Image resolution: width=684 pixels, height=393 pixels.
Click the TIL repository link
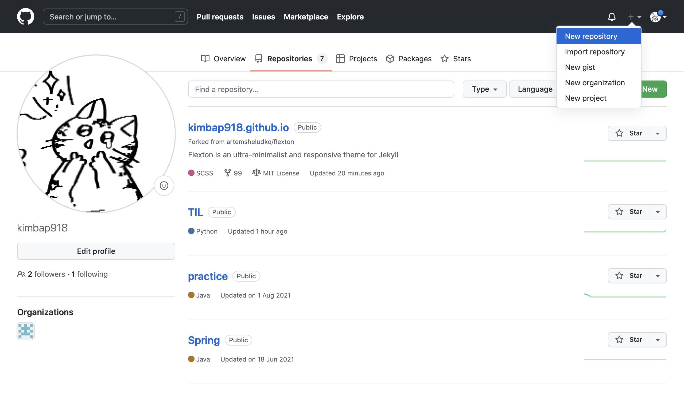click(195, 211)
